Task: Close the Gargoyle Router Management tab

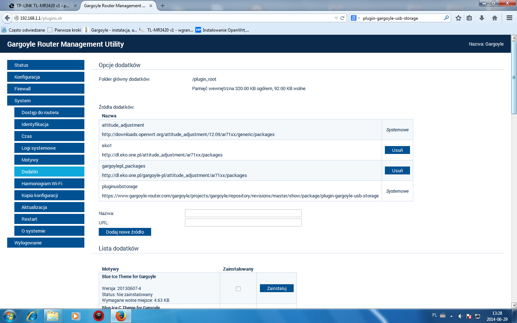Action: (x=151, y=6)
